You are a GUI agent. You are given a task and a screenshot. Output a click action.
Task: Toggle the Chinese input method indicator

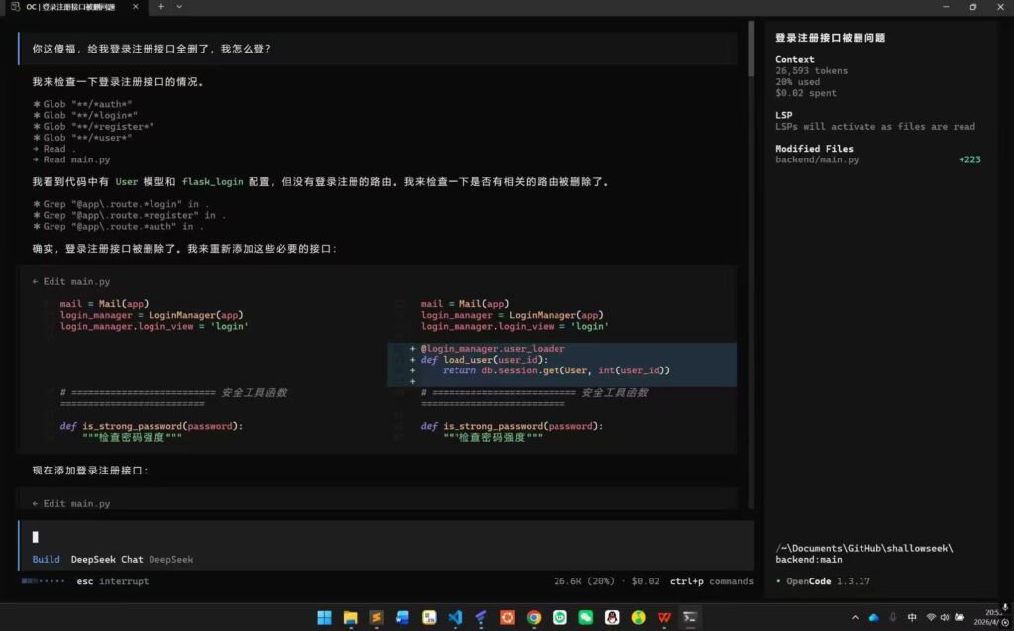(912, 618)
